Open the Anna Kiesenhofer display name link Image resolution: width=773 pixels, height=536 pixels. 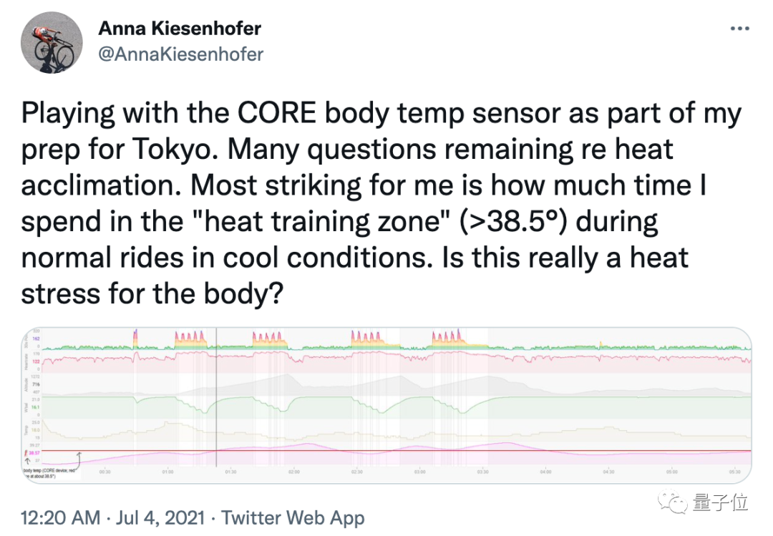click(x=180, y=29)
